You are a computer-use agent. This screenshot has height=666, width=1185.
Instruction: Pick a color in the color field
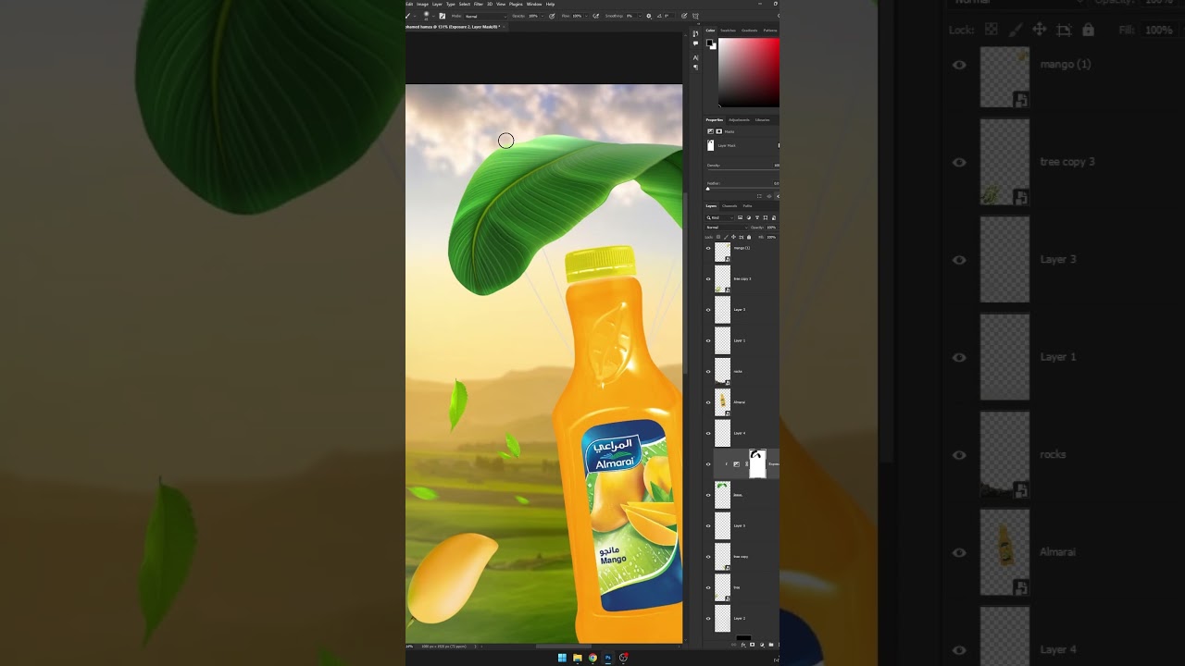tap(749, 73)
